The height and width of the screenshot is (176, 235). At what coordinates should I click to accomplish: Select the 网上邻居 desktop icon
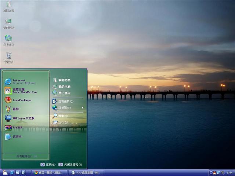(8, 40)
